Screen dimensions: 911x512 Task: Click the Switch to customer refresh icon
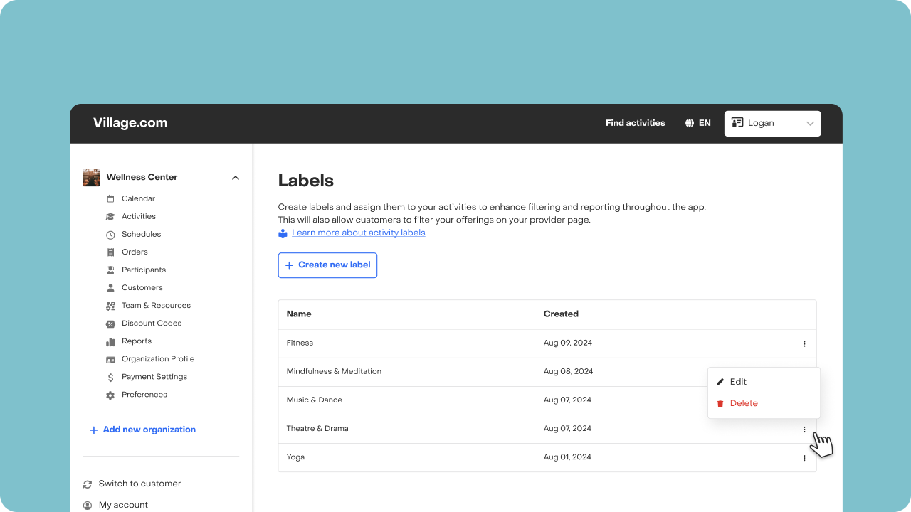[x=88, y=484]
